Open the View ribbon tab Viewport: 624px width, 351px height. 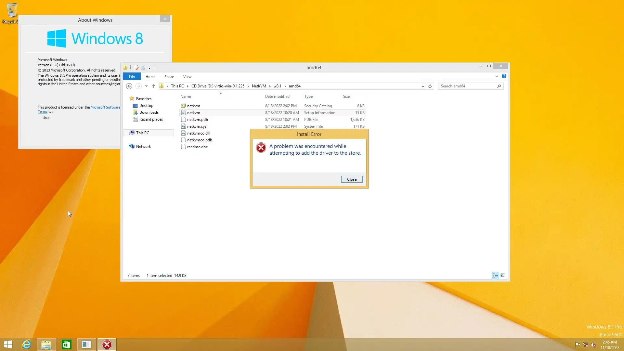187,77
